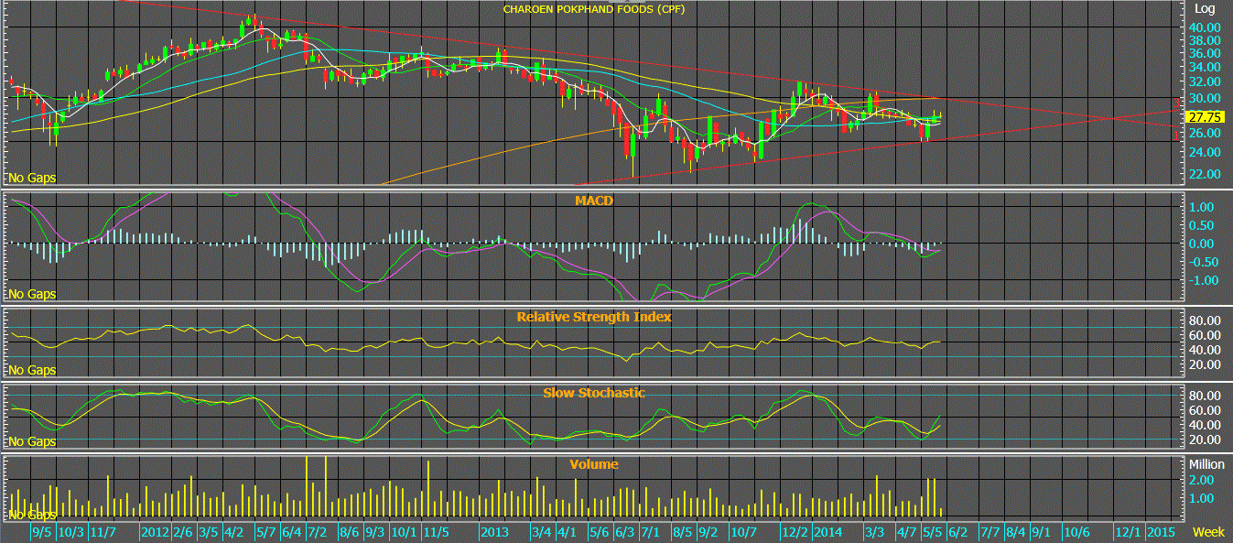Click the 24.00 price axis label
Screen dimensions: 1233x543
click(1204, 152)
